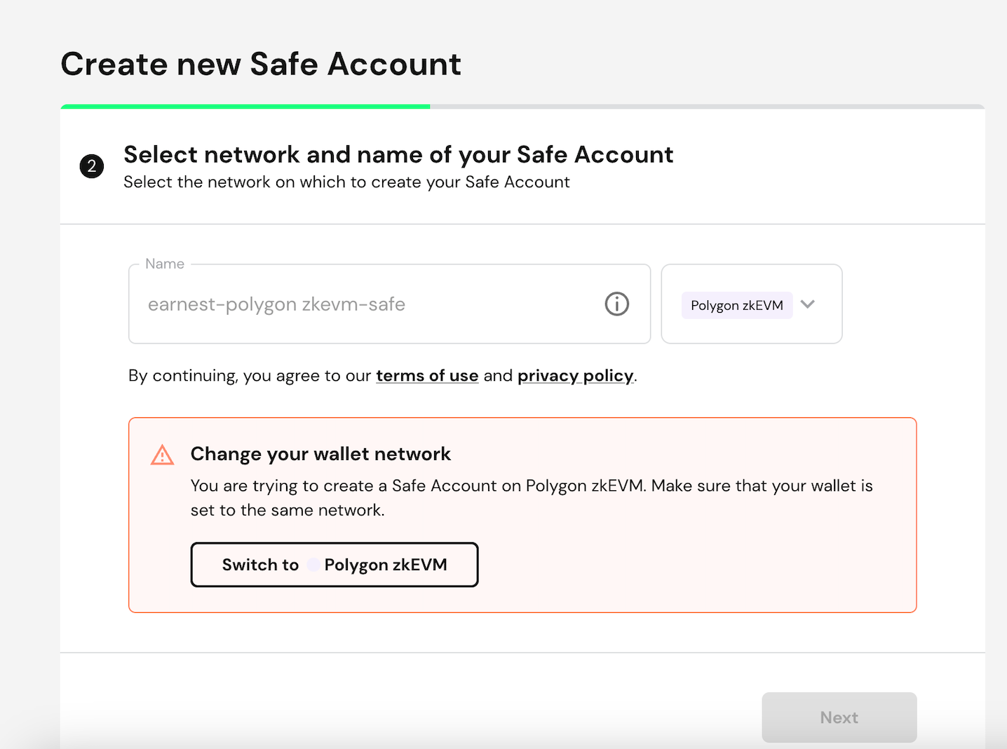Click the Create new Safe Account heading
This screenshot has width=1007, height=749.
[261, 65]
